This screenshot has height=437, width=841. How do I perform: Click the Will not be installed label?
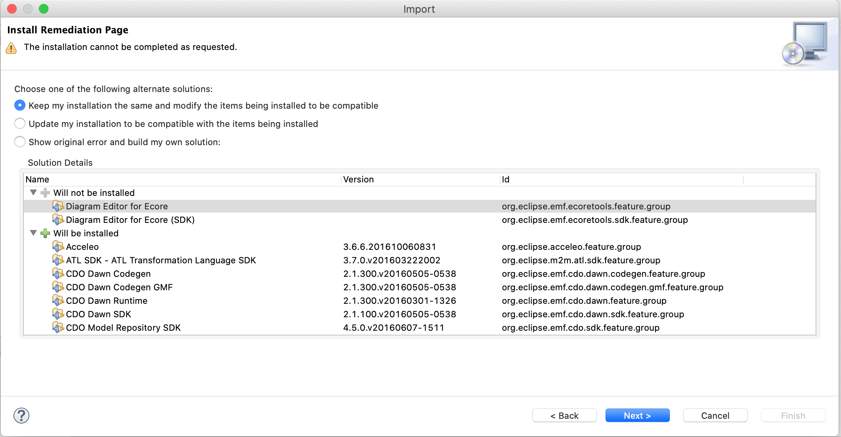(x=94, y=193)
